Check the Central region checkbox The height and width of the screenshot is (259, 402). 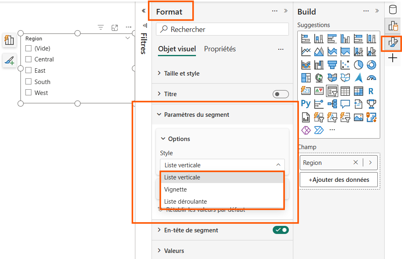28,59
